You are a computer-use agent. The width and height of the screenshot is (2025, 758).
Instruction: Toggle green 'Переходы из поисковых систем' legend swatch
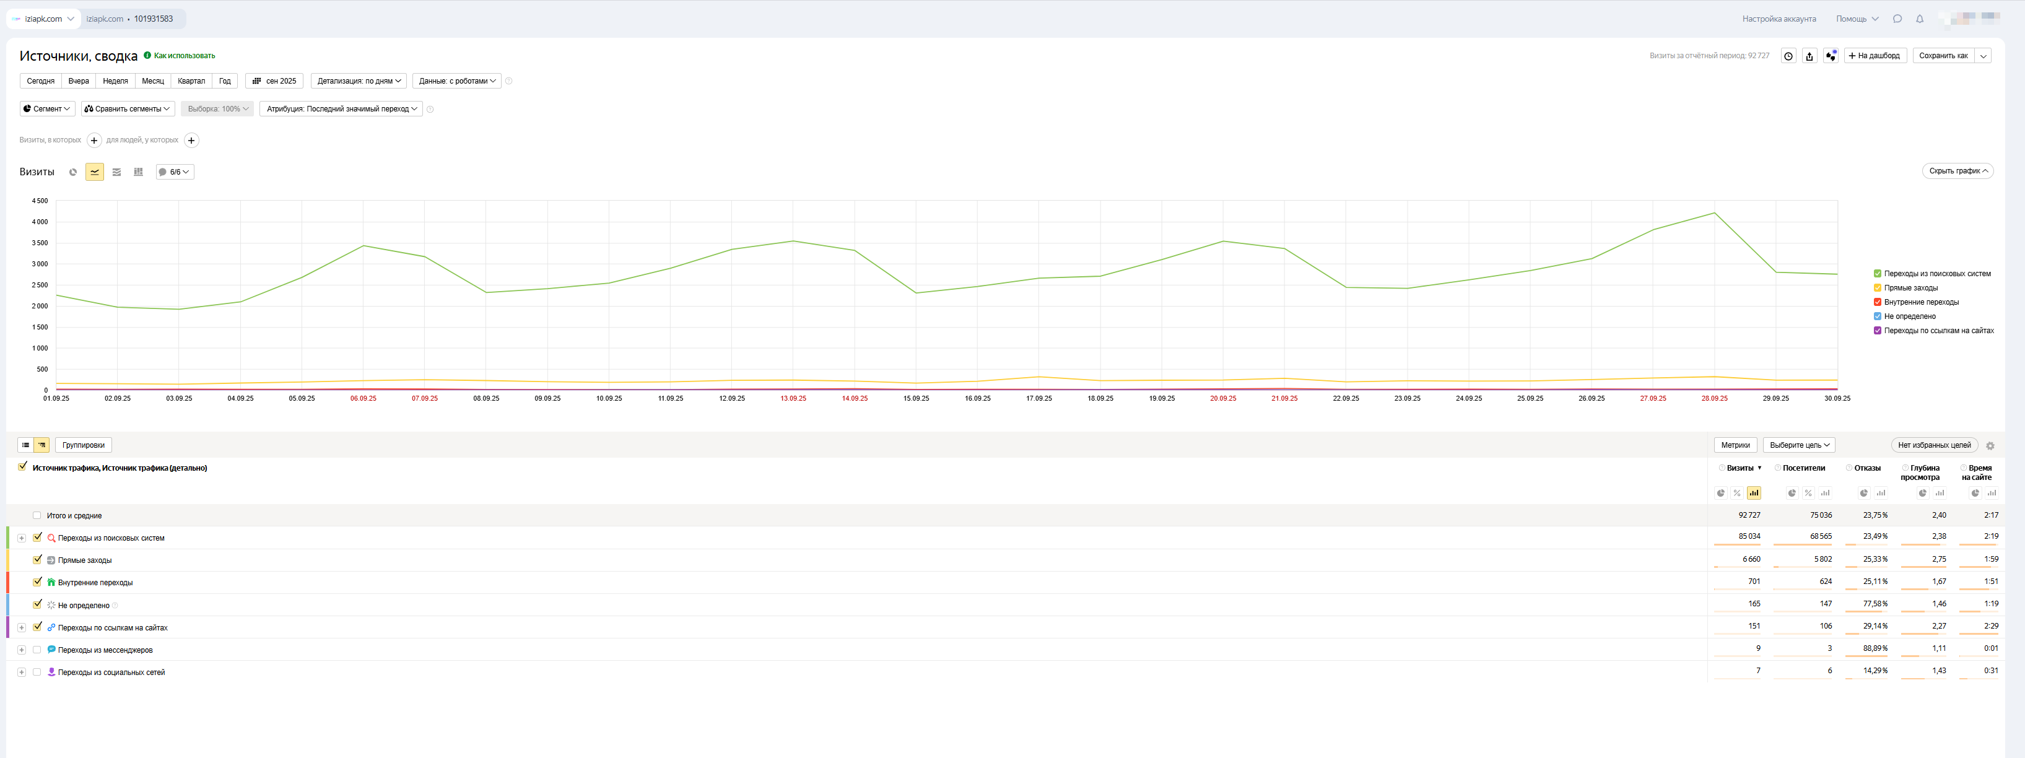1878,274
